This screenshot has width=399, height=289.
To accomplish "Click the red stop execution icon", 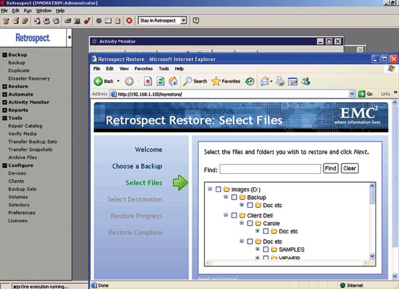I will pyautogui.click(x=129, y=21).
